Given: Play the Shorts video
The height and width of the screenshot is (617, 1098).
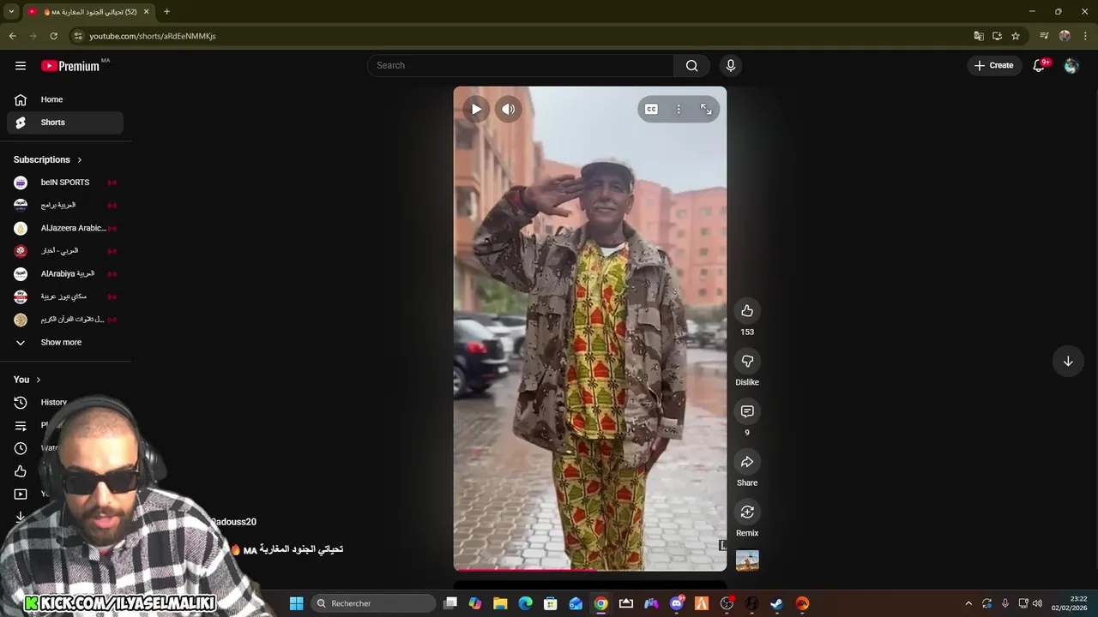Looking at the screenshot, I should pos(476,109).
